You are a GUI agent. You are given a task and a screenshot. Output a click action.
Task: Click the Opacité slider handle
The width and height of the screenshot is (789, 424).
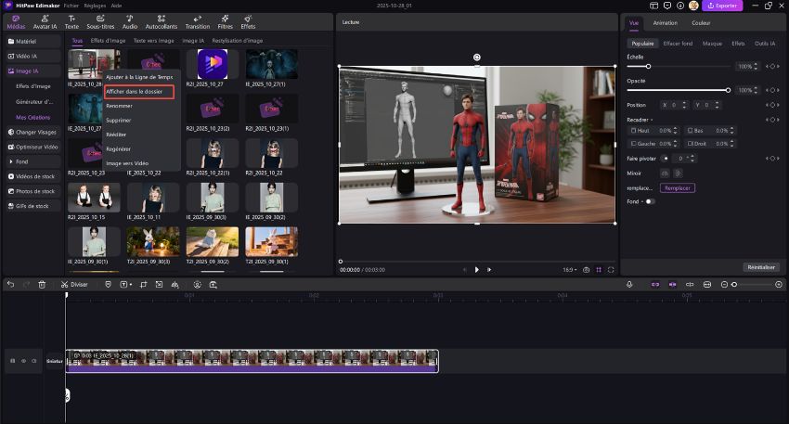pyautogui.click(x=728, y=90)
